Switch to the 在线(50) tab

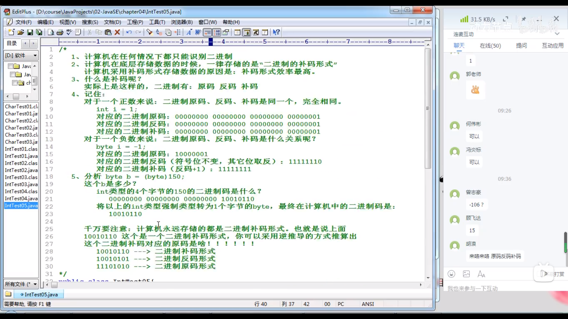[x=490, y=46]
